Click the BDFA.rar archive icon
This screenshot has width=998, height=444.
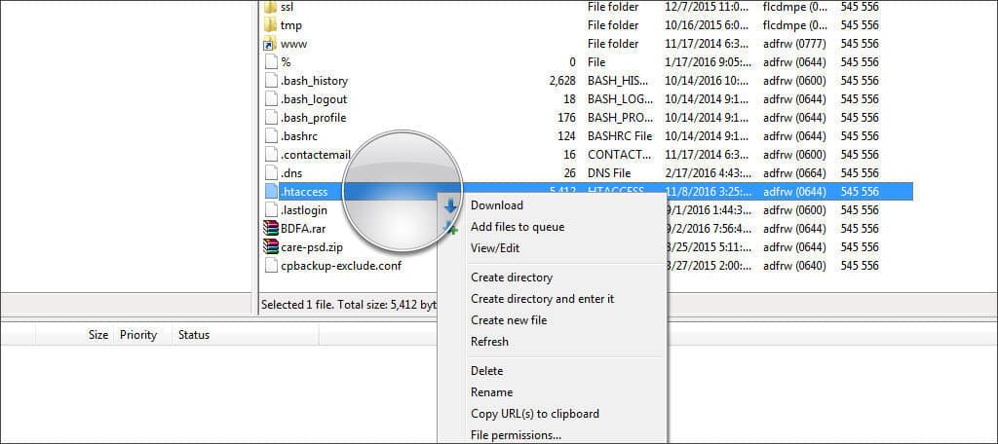(271, 228)
